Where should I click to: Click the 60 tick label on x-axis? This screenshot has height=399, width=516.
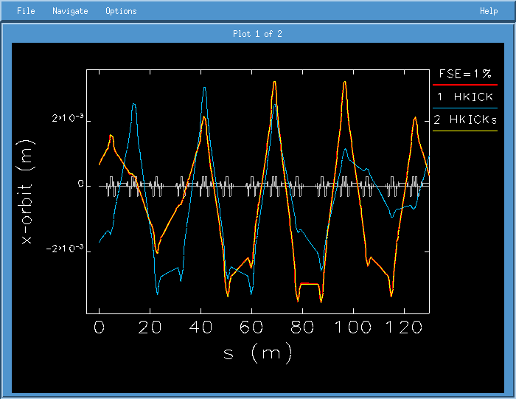point(251,327)
